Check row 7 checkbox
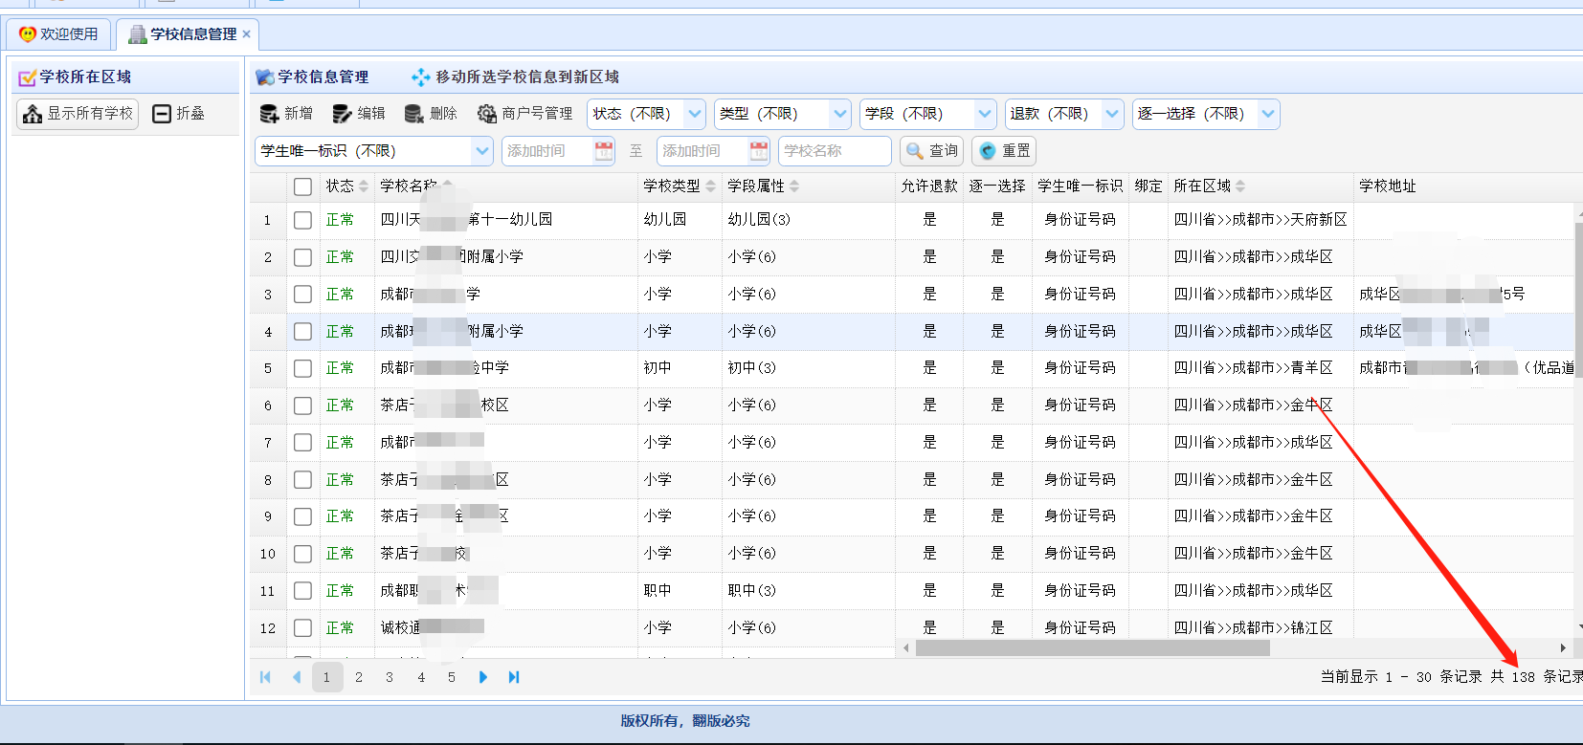 303,443
